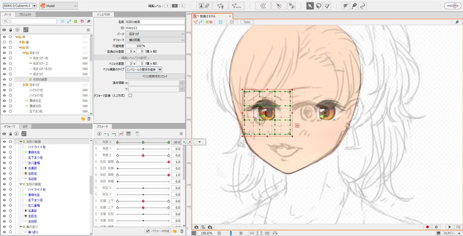This screenshot has width=463, height=236.
Task: Select the デフォーマ tab
Action: coord(10,126)
